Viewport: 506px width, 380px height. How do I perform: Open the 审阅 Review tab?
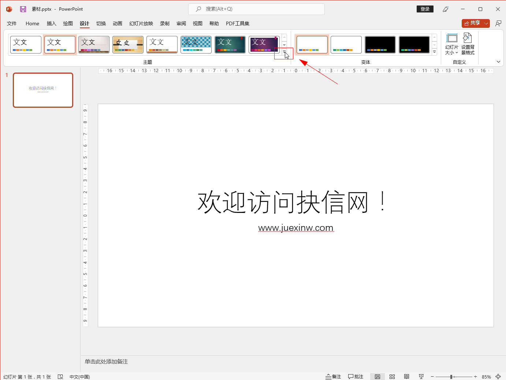[181, 23]
